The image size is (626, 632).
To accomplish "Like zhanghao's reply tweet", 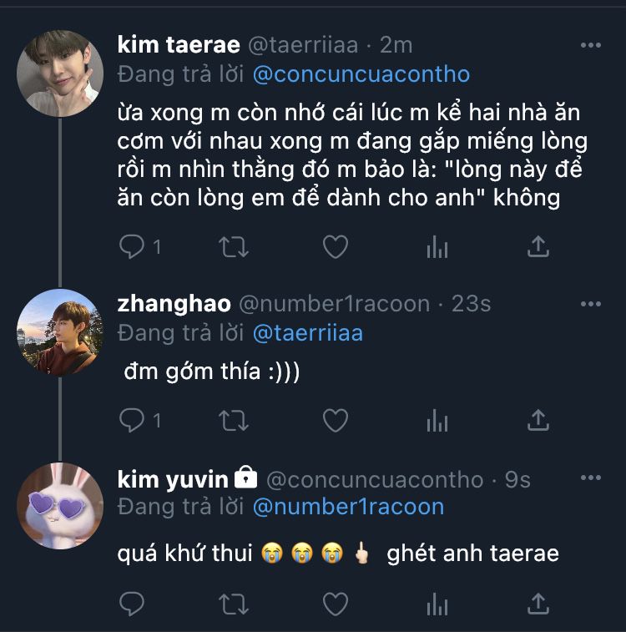I will coord(335,421).
